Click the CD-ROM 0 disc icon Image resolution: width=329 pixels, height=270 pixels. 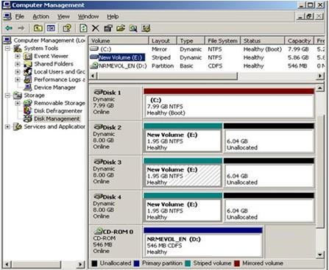coord(98,231)
